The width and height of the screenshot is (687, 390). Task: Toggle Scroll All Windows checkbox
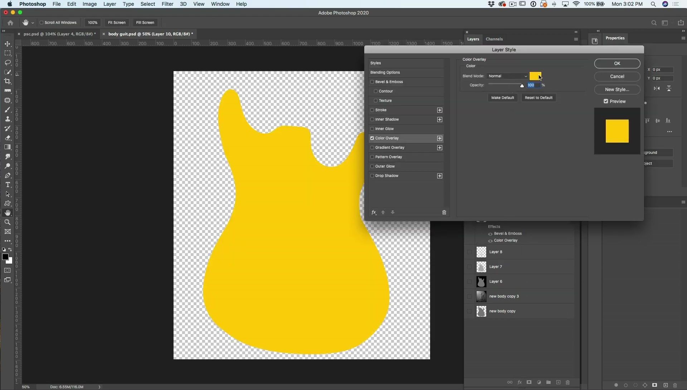click(41, 23)
